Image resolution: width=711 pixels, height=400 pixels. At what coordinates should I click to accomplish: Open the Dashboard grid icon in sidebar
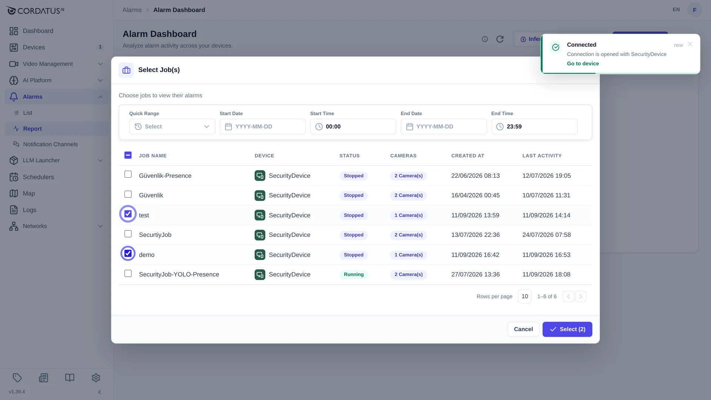point(14,31)
